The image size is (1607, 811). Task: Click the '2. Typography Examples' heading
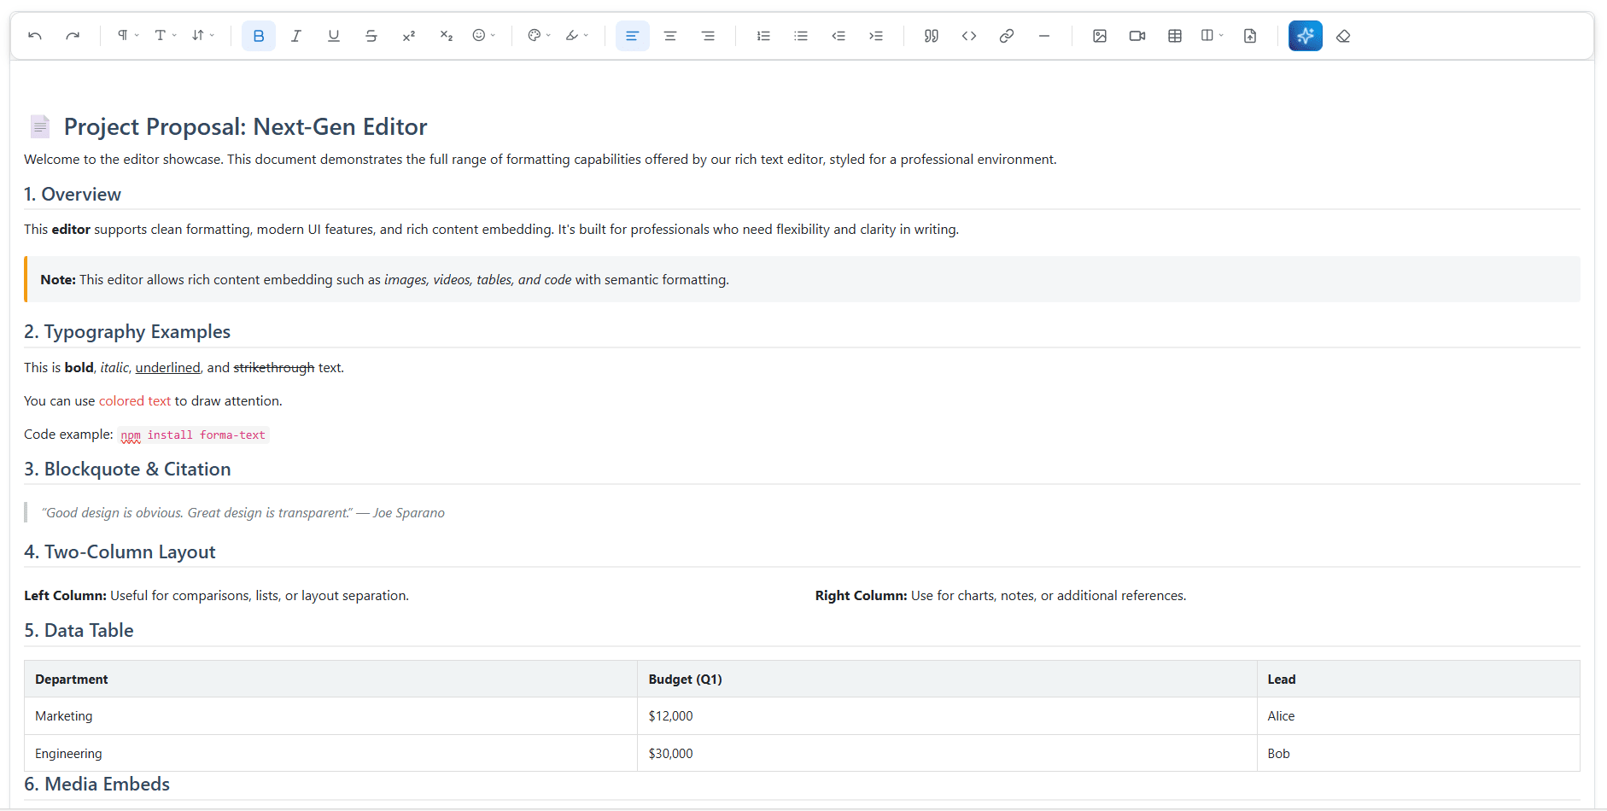[127, 331]
